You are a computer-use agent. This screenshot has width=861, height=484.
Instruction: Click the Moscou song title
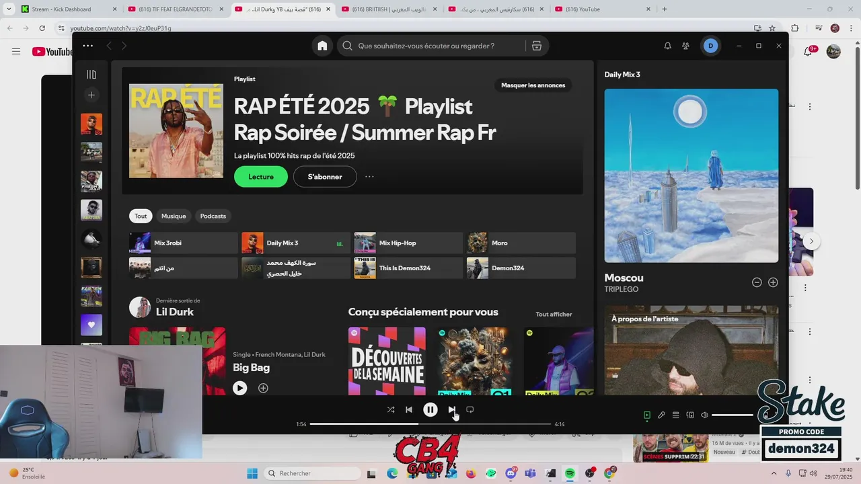tap(624, 278)
